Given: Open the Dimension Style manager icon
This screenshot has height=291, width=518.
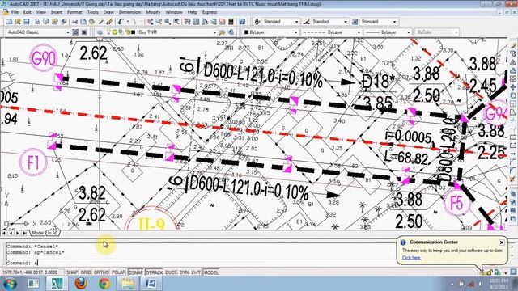Looking at the screenshot, I should click(x=306, y=22).
